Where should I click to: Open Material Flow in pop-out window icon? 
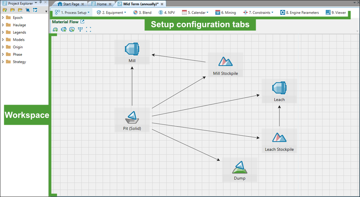tap(82, 22)
